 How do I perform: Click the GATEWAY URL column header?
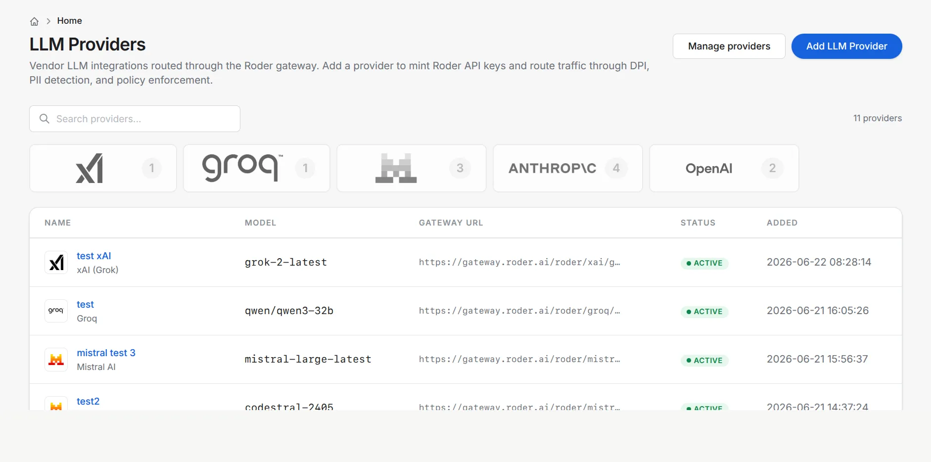pyautogui.click(x=451, y=223)
